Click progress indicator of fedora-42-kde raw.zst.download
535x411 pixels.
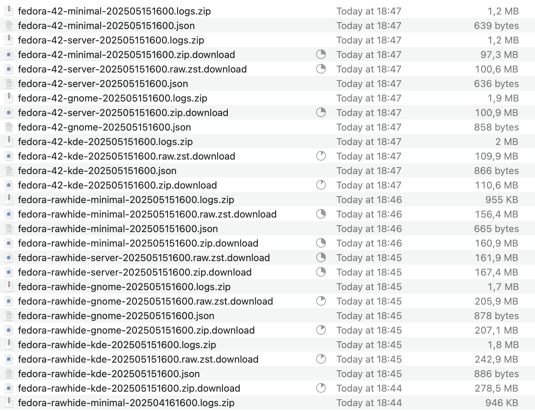(x=321, y=156)
